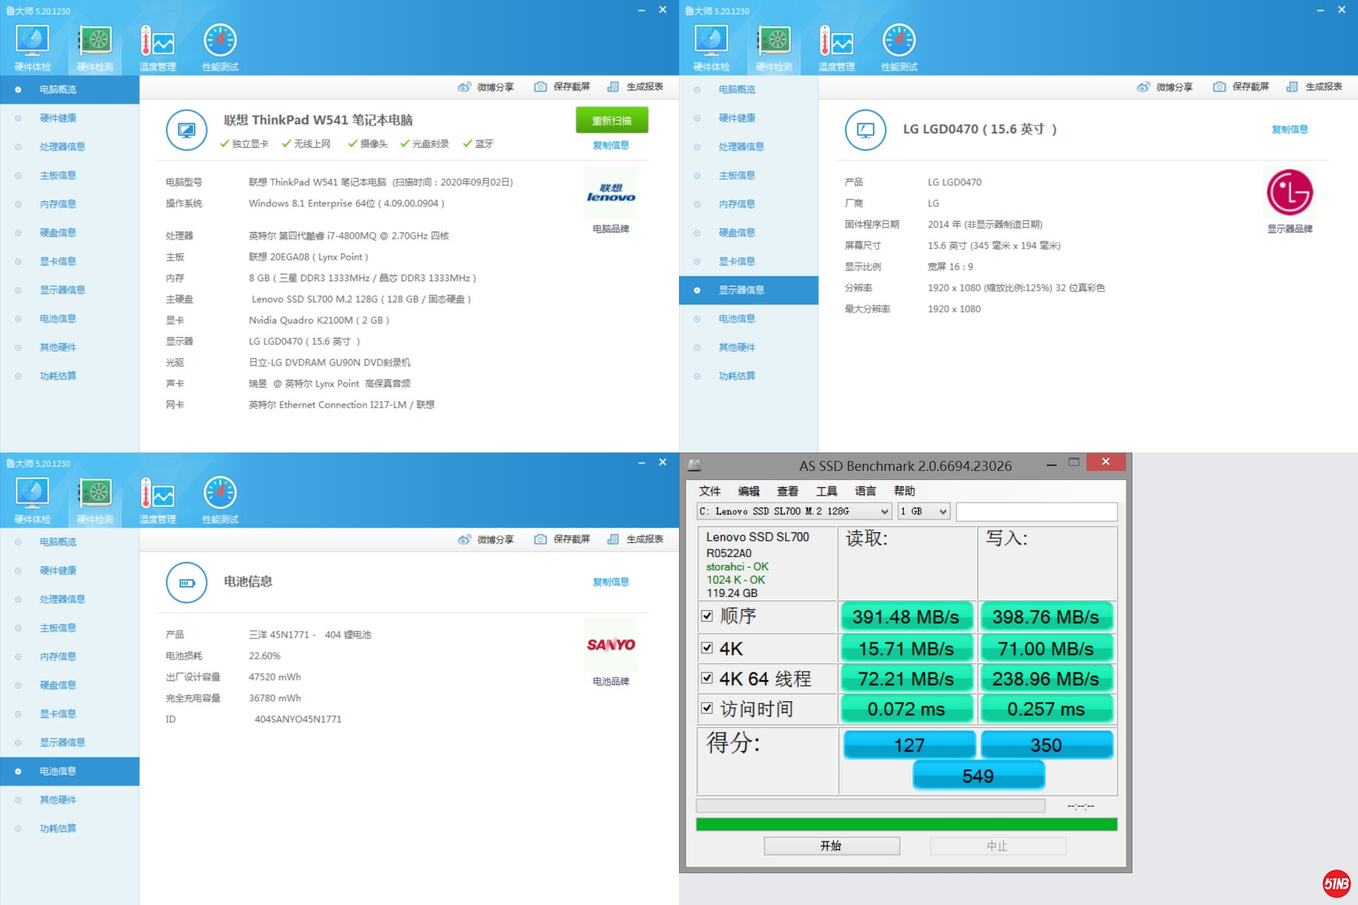This screenshot has height=905, width=1358.
Task: Click the LG 显示器品牌 logo
Action: pyautogui.click(x=1290, y=192)
